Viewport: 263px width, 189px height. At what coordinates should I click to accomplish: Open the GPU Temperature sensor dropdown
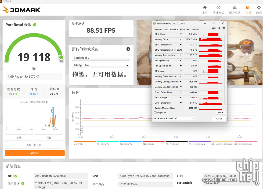coord(181,45)
